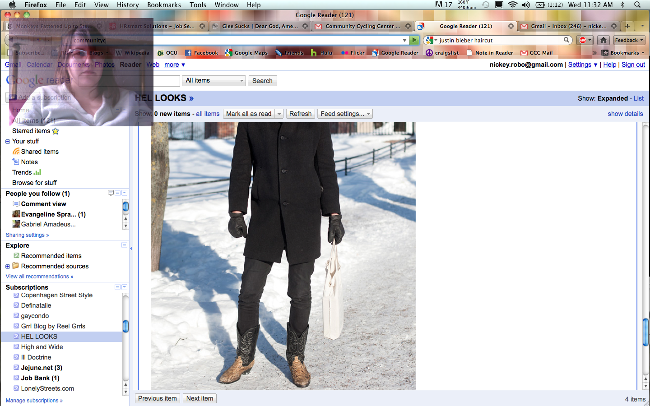Click the Spotlight magnifying glass icon
650x406 pixels.
tap(637, 5)
